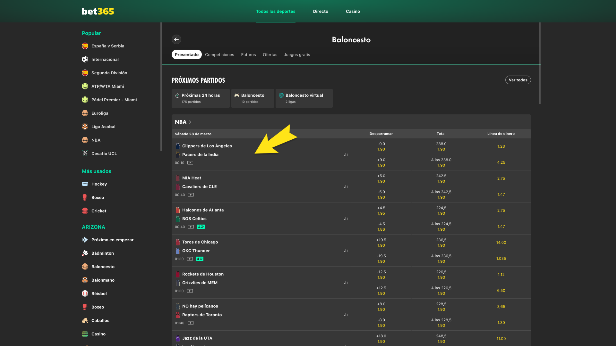The image size is (616, 346).
Task: Click live stream icon for Rockets game
Action: coord(190,291)
